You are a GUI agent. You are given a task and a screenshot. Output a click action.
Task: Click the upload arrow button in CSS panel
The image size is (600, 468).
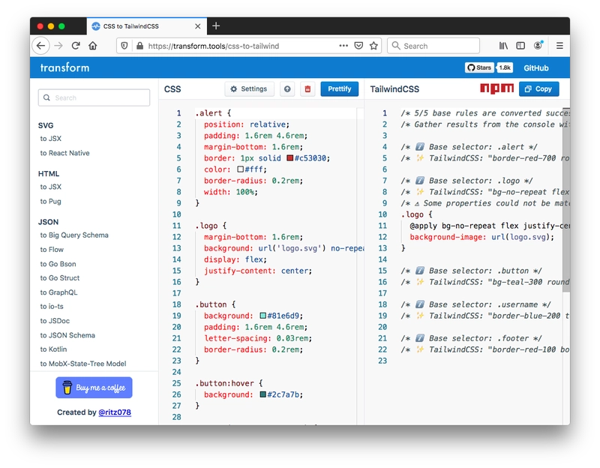tap(287, 89)
